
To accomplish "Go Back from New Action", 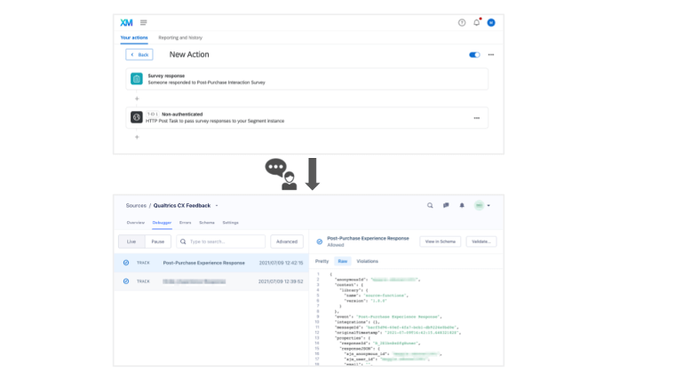I will [x=139, y=55].
